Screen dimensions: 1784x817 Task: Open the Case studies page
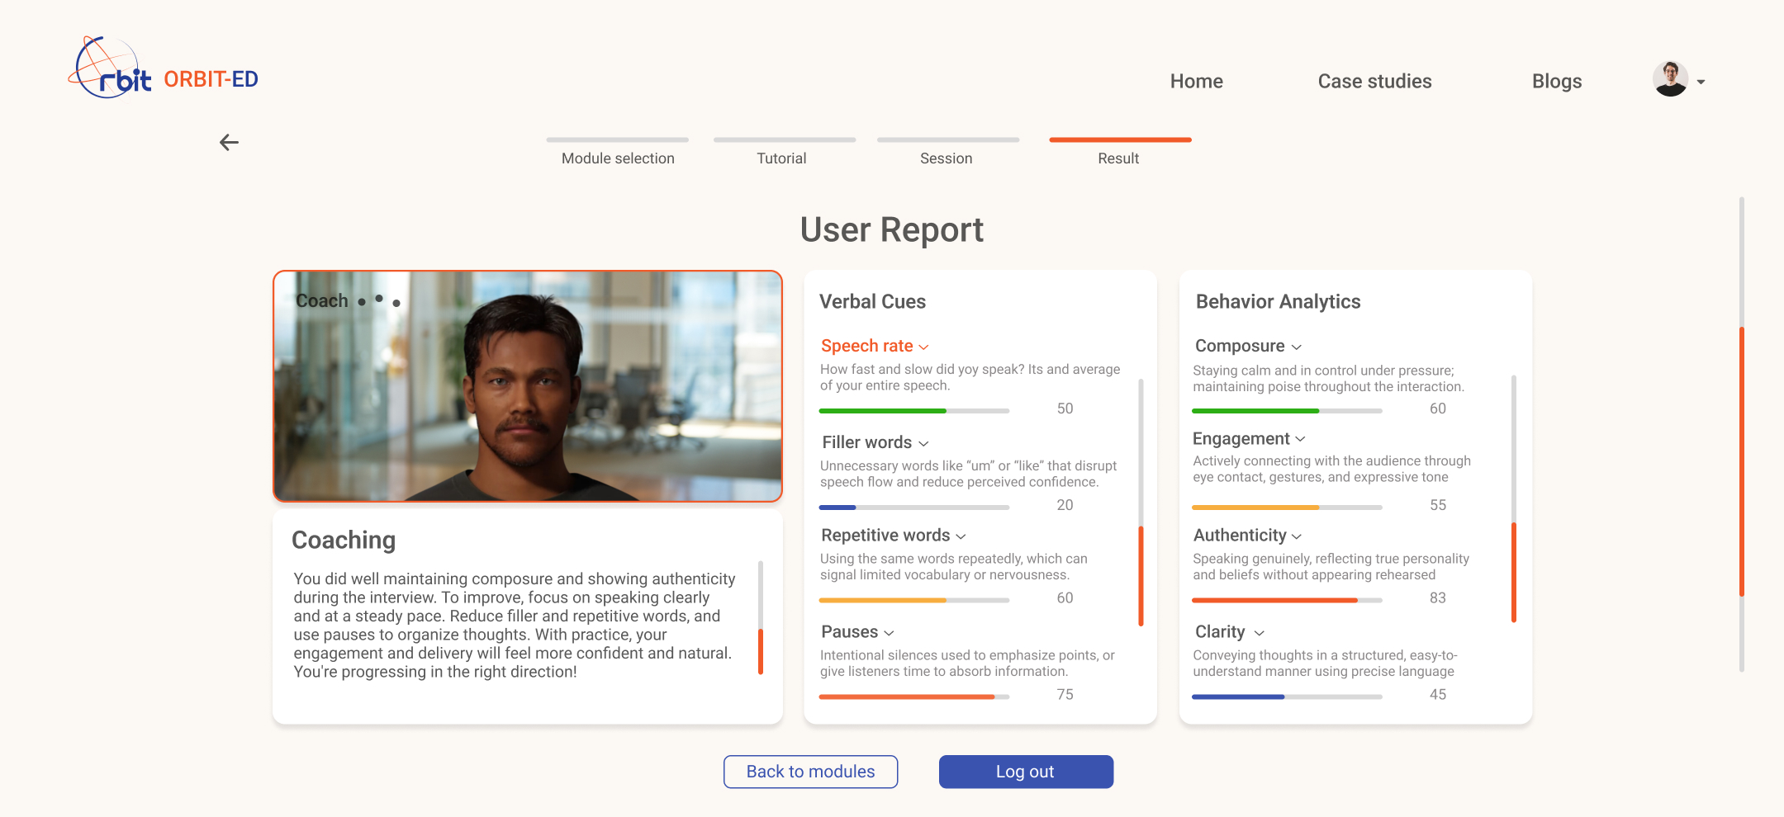pyautogui.click(x=1374, y=81)
